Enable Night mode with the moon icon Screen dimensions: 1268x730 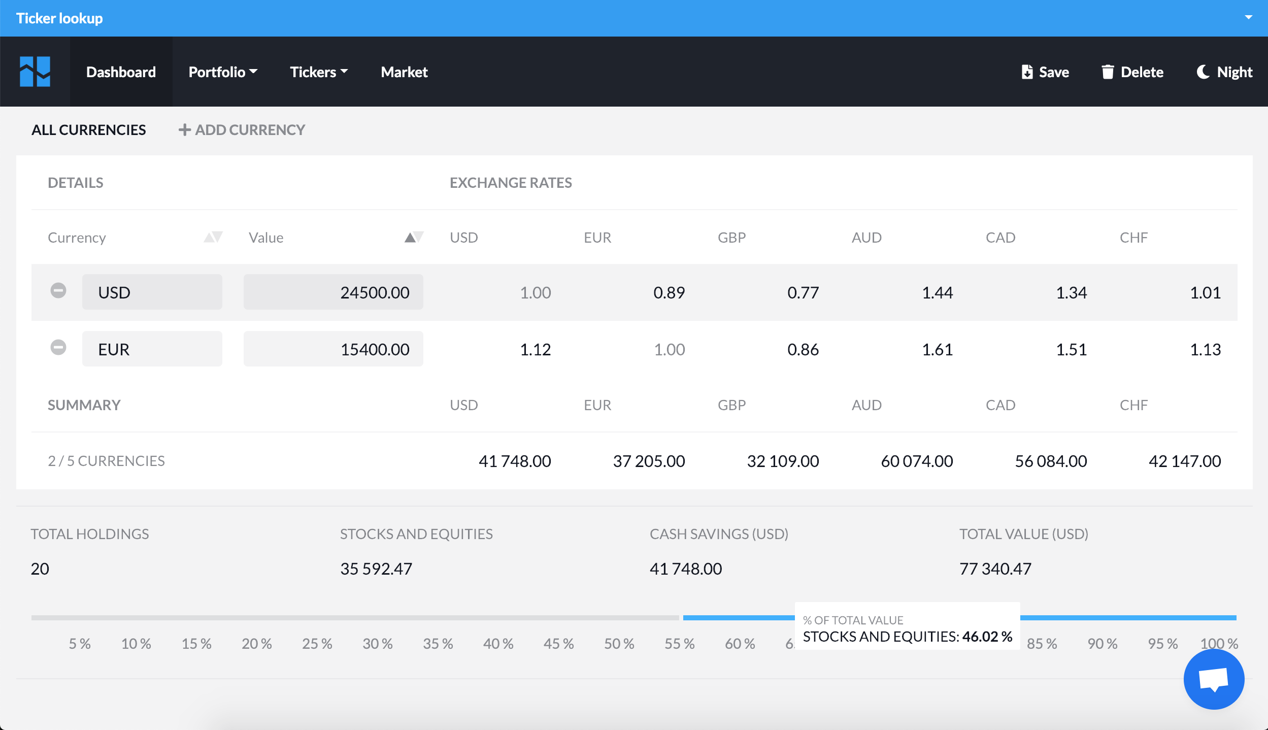coord(1204,72)
